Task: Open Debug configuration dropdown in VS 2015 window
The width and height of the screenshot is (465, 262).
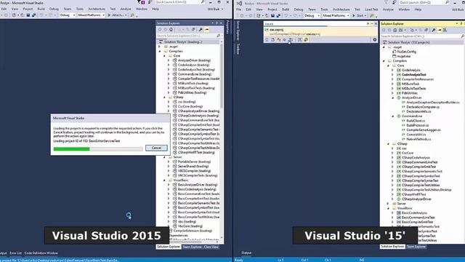Action: 68,15
